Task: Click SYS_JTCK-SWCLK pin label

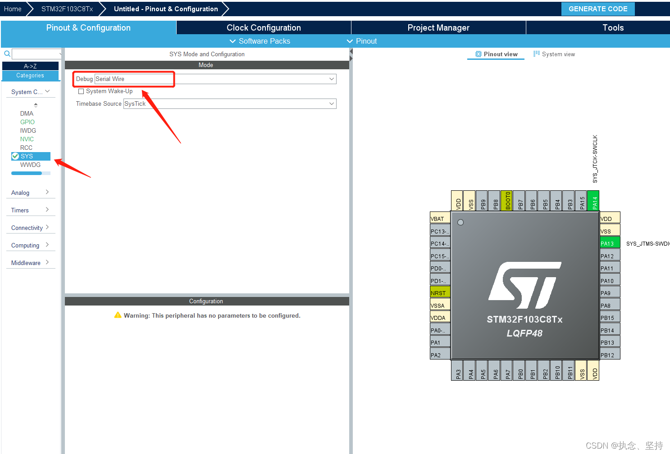Action: point(595,159)
